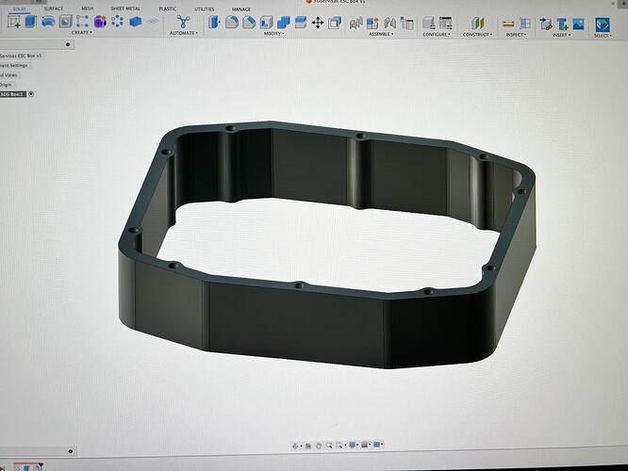Open the CONSTRUCT dropdown menu
This screenshot has width=628, height=471.
click(x=477, y=35)
